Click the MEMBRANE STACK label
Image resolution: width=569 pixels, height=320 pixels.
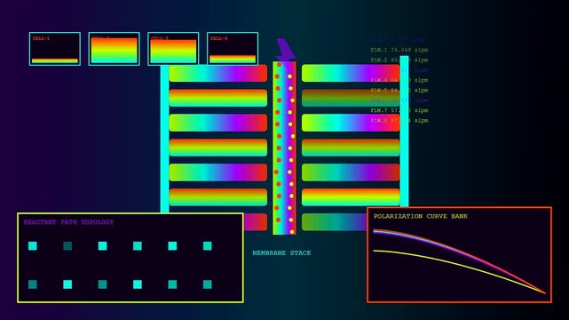281,252
